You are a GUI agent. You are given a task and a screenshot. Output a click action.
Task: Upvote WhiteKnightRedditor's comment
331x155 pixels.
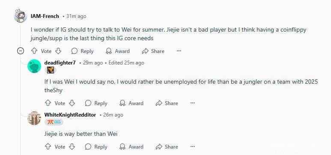48,146
